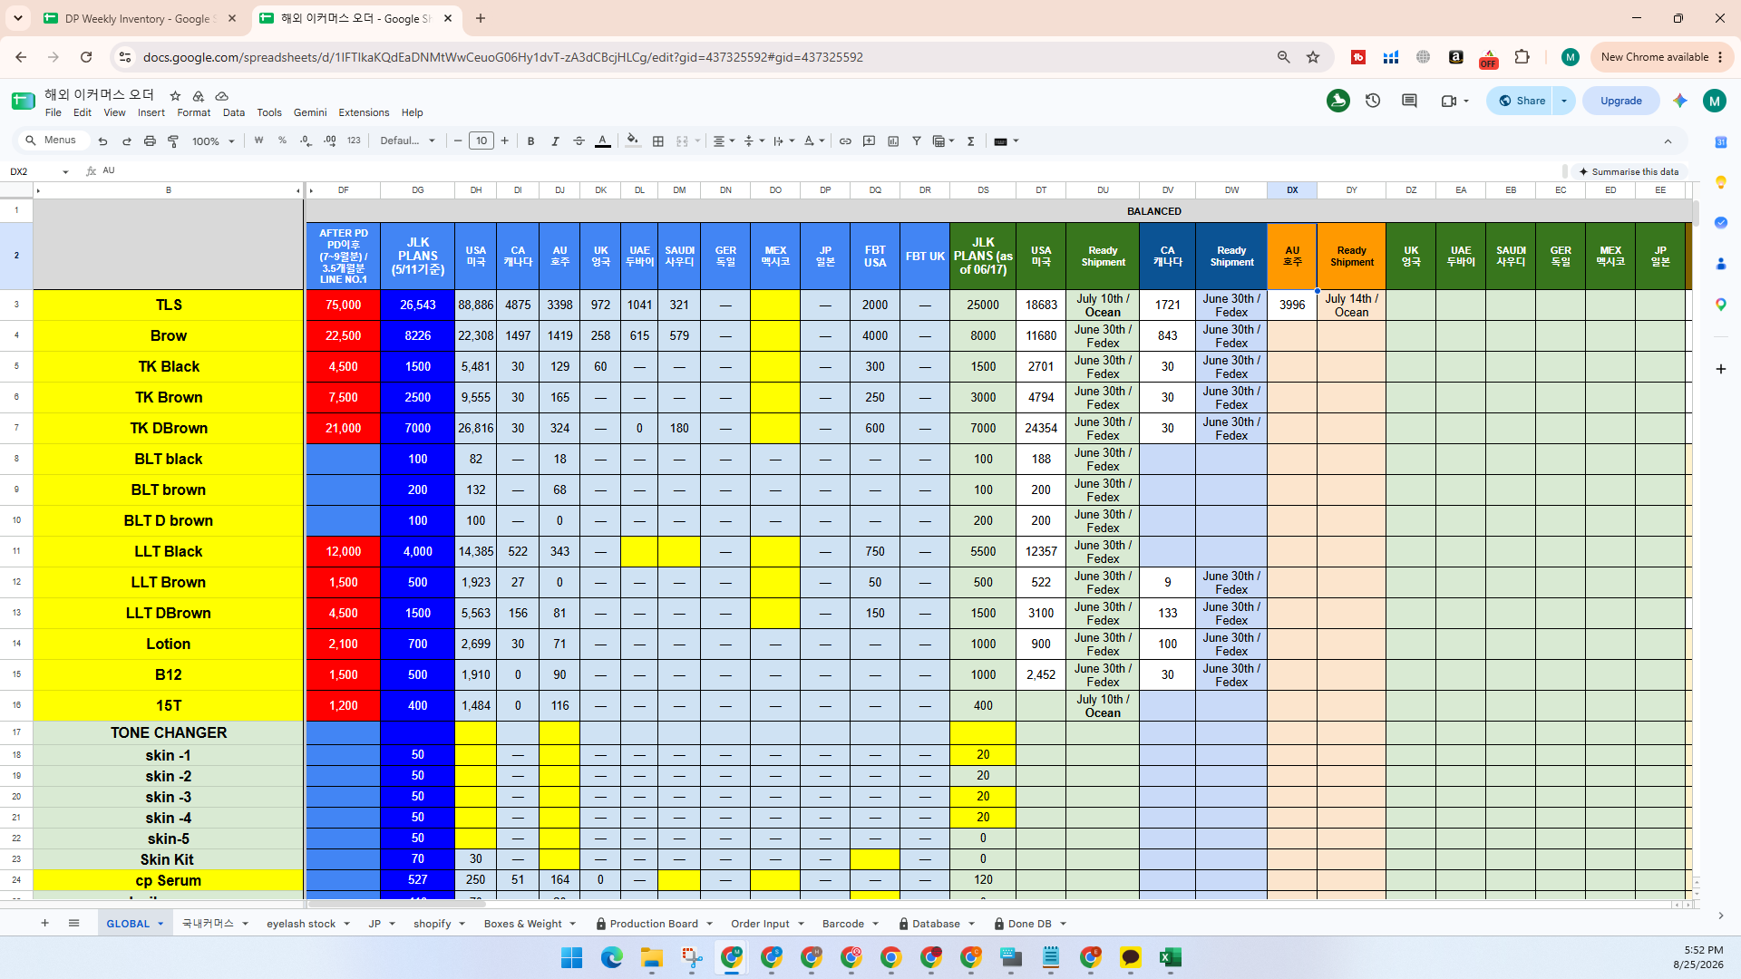Open version history clock icon
The height and width of the screenshot is (979, 1741).
1373,101
